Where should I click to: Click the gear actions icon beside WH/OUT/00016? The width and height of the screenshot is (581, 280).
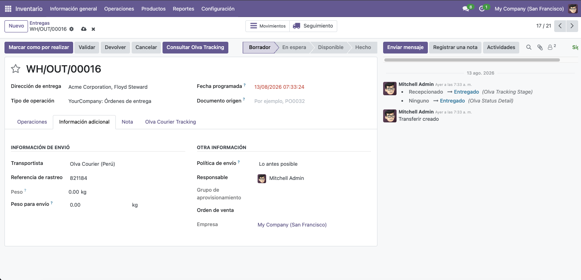tap(72, 29)
